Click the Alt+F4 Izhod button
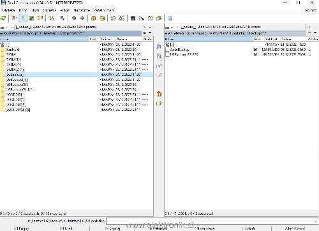319x231 pixels. coord(295,228)
